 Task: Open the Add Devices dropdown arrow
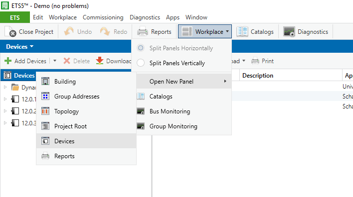pyautogui.click(x=55, y=61)
